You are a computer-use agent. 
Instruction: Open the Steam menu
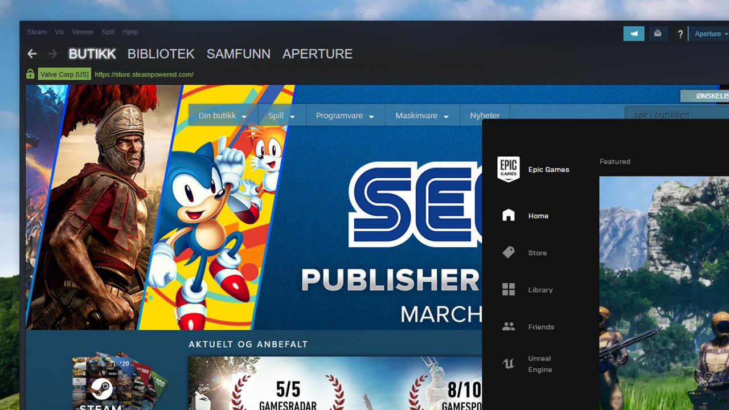click(x=36, y=32)
